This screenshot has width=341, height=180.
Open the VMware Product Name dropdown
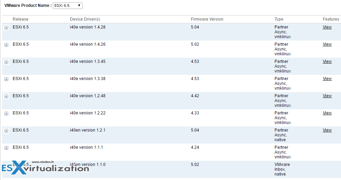[68, 6]
